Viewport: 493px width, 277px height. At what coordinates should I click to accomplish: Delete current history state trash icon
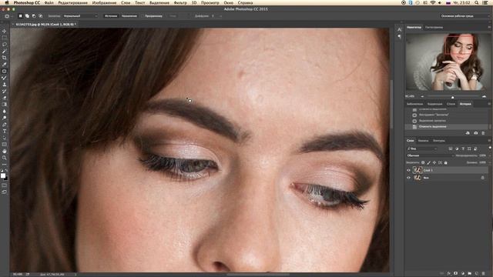tap(483, 133)
